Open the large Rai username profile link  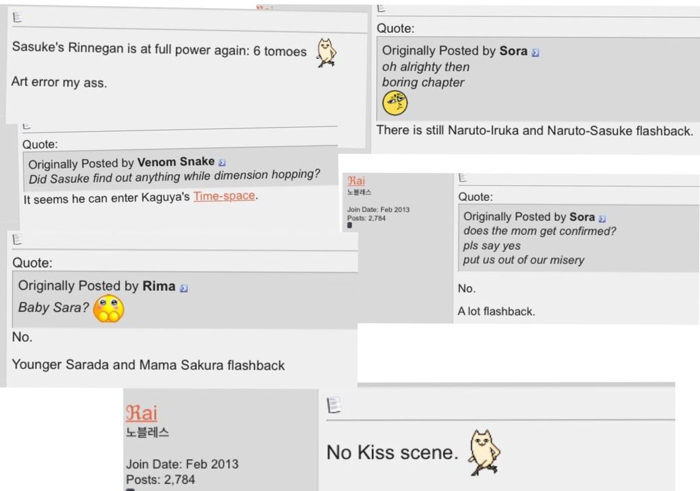coord(142,412)
